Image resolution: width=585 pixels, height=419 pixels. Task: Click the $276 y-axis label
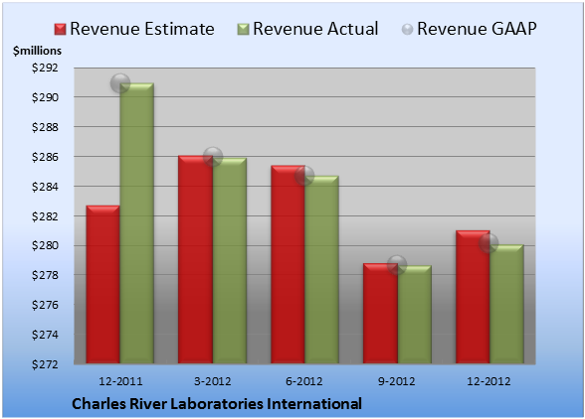(45, 305)
